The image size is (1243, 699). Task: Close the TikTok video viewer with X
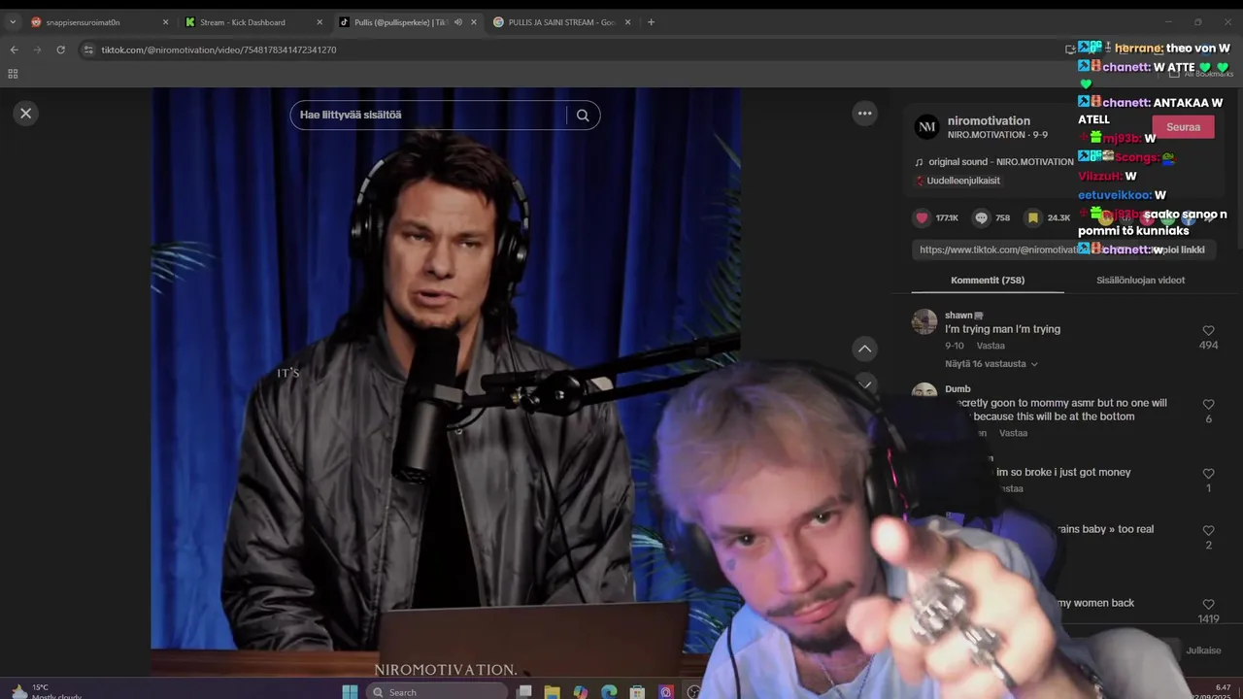(26, 114)
